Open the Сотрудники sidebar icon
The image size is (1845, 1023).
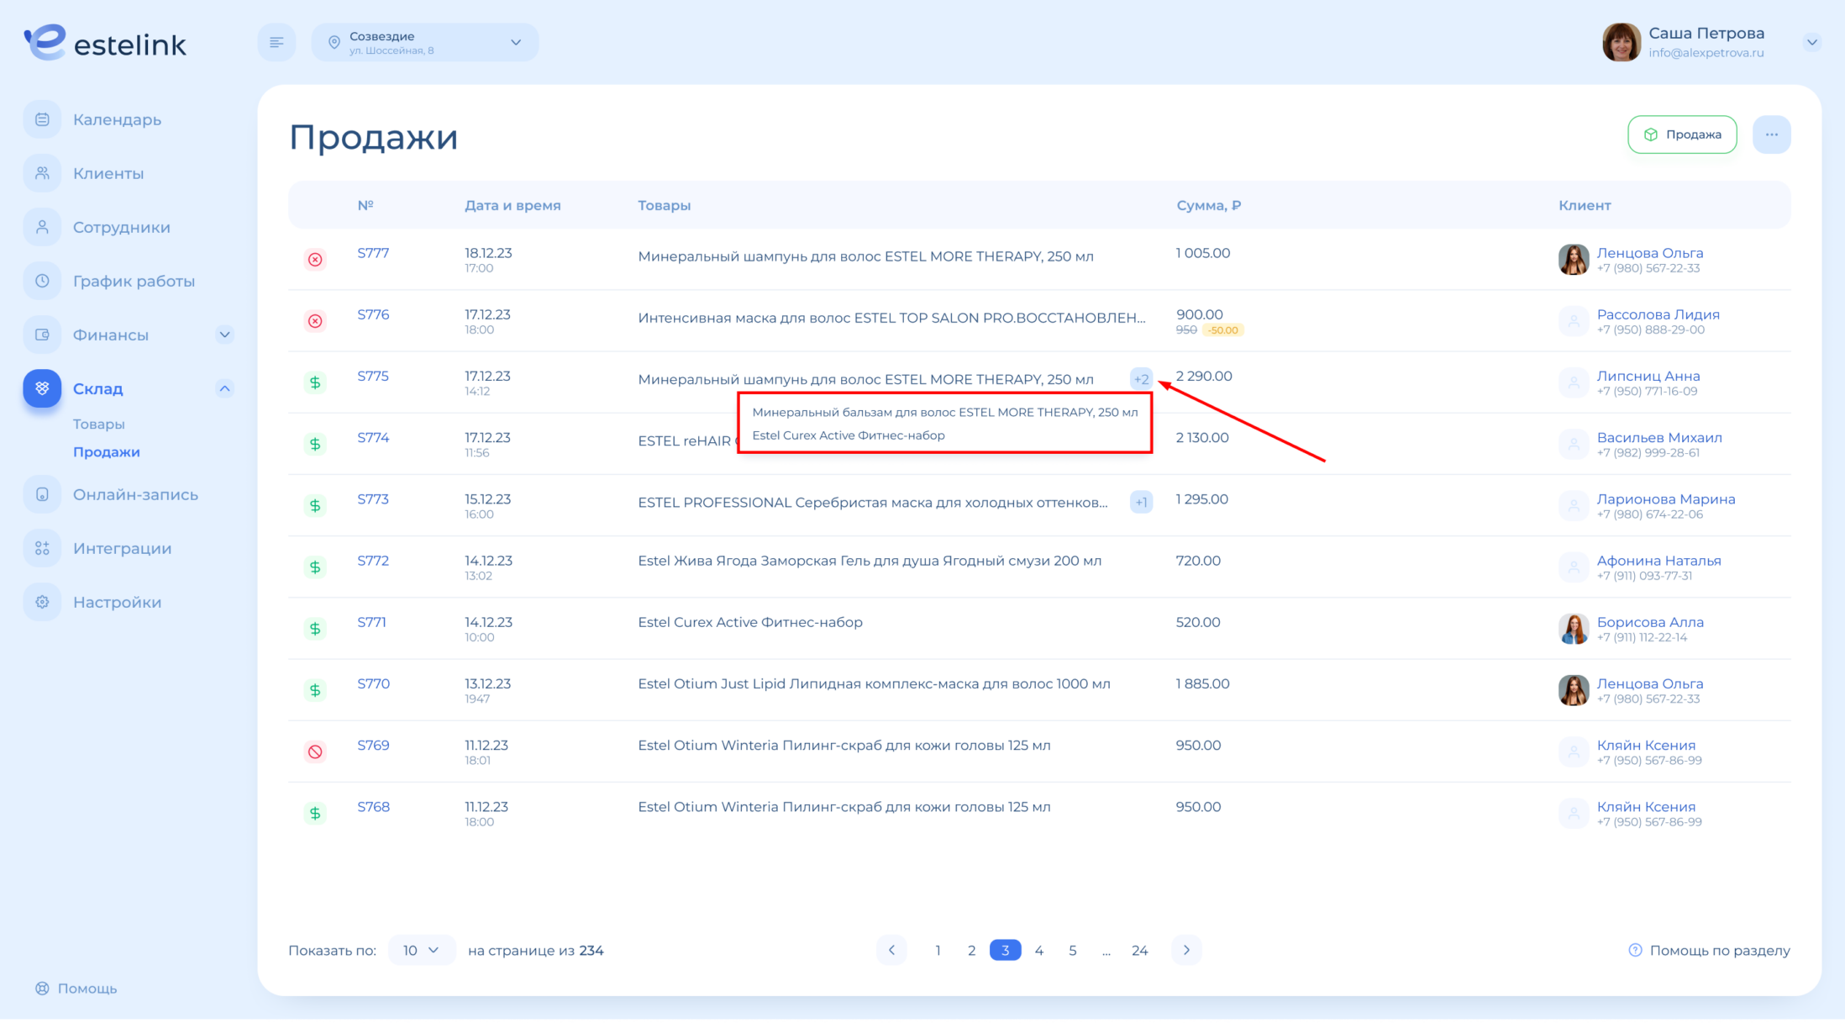[42, 227]
